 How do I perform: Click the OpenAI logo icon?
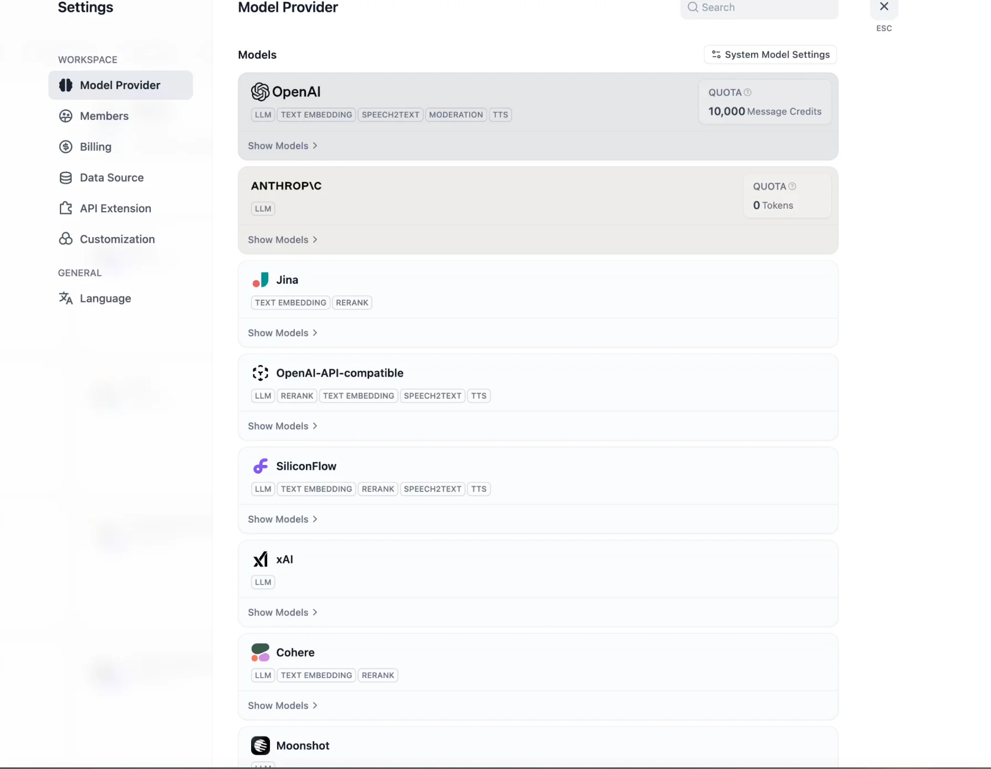pos(260,92)
